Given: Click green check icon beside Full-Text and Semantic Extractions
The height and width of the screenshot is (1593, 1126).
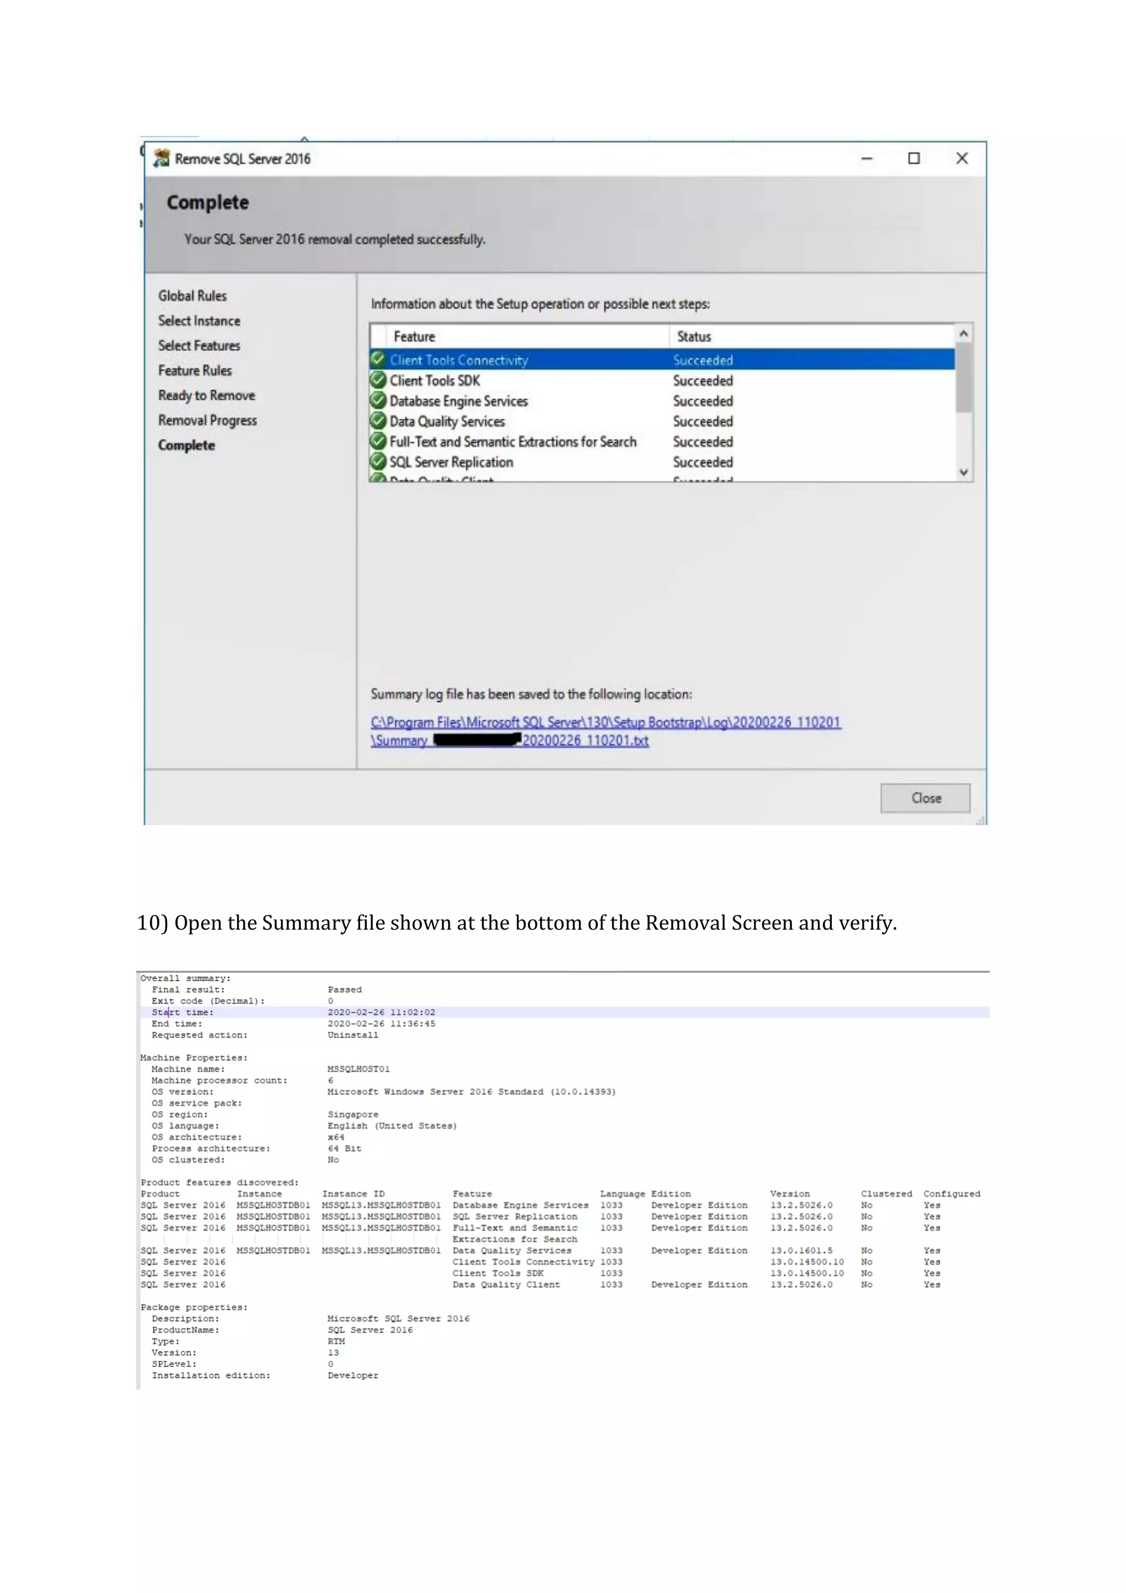Looking at the screenshot, I should 377,441.
